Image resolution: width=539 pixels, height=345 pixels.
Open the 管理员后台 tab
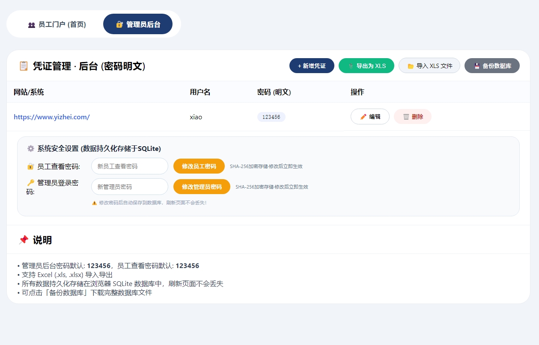pos(138,24)
